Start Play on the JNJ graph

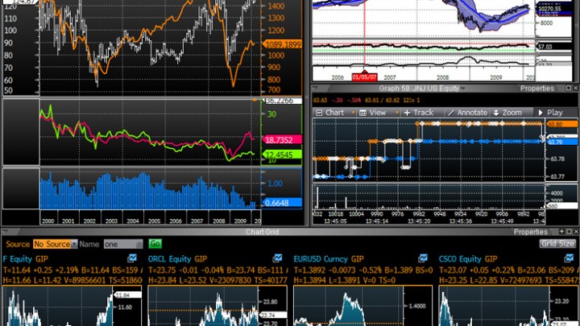(550, 113)
